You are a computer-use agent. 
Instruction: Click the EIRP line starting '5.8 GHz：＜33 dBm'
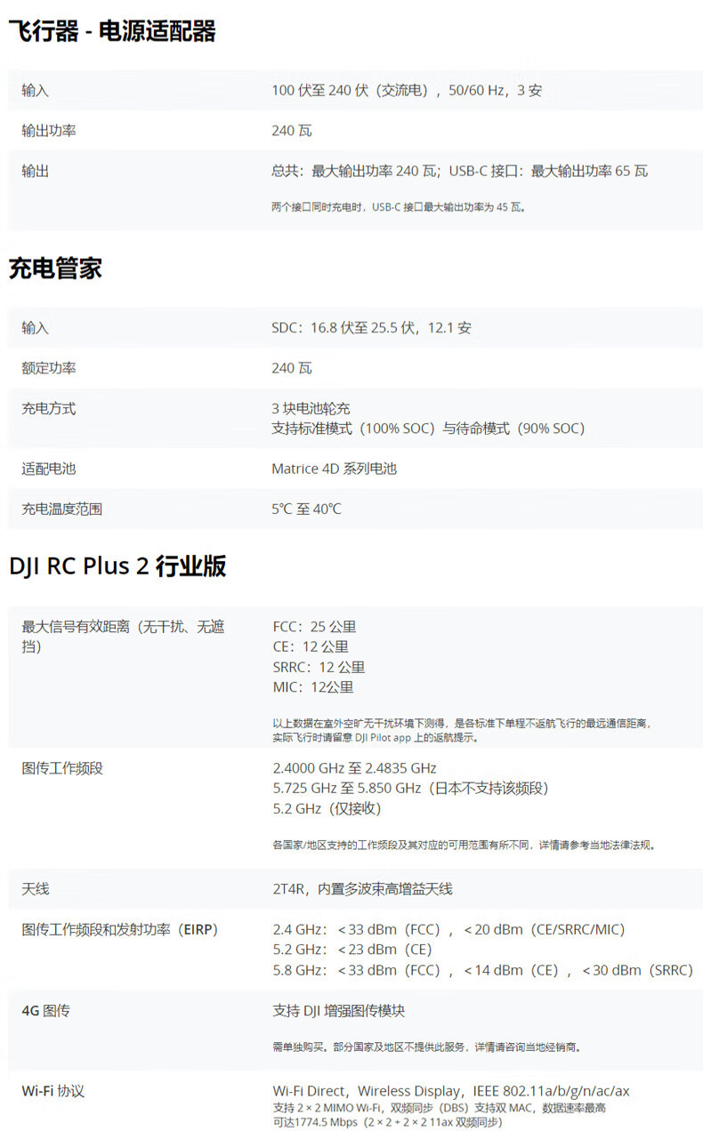pyautogui.click(x=482, y=971)
